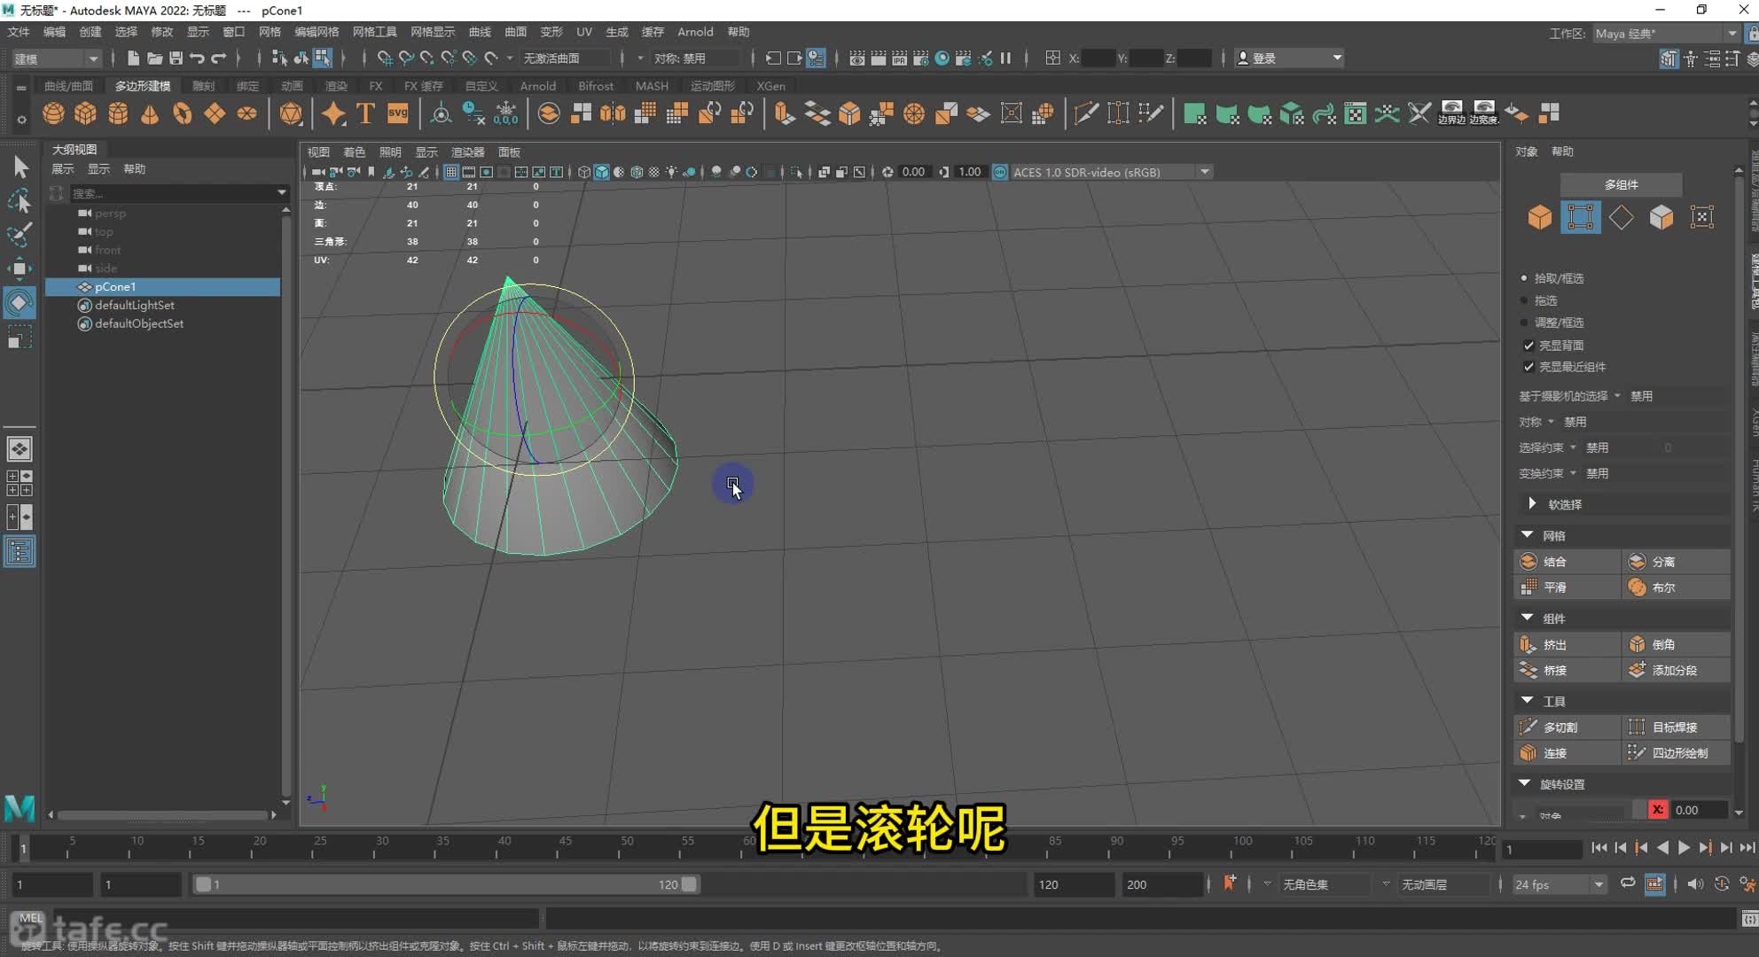Select defaultLightSet in the outliner
Viewport: 1759px width, 957px height.
point(135,305)
